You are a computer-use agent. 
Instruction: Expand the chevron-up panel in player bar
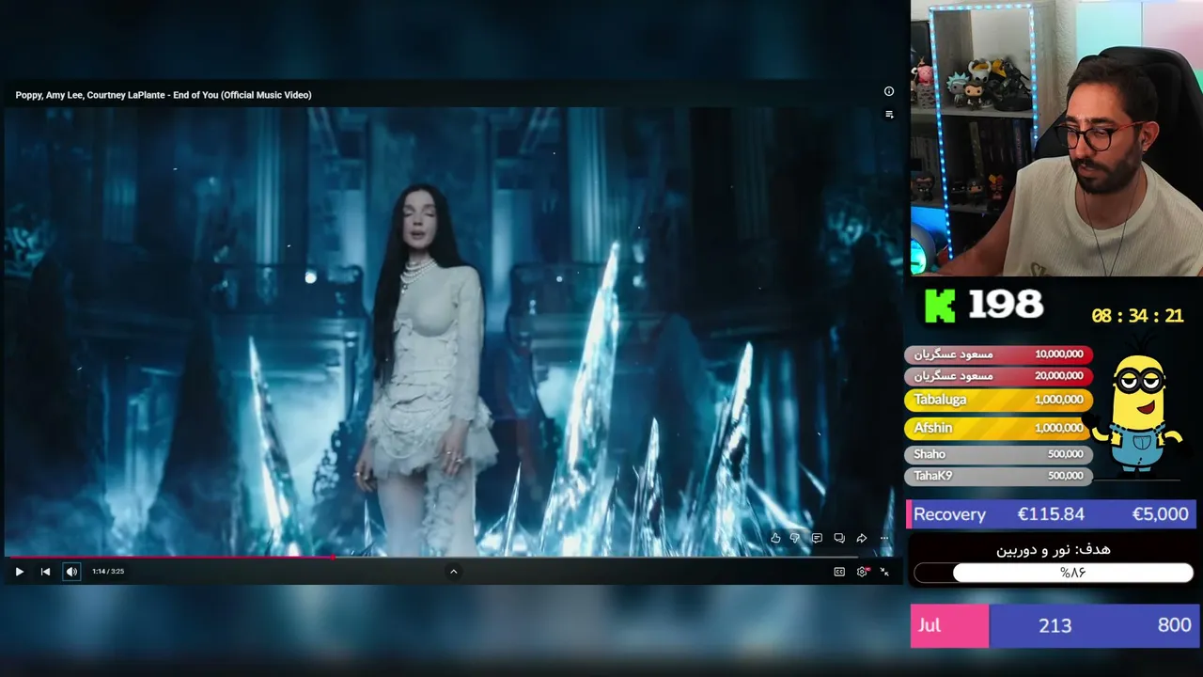click(x=453, y=572)
